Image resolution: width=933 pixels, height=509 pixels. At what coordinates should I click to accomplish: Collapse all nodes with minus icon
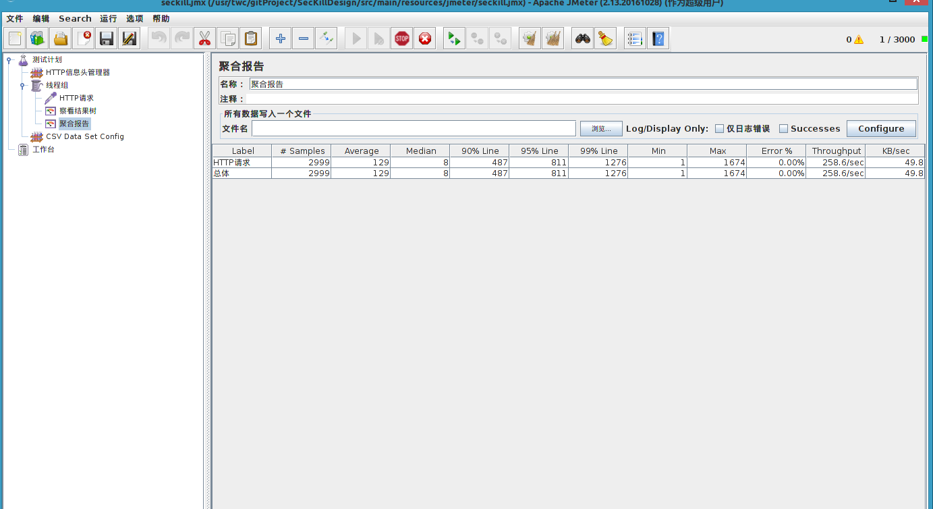[x=304, y=38]
